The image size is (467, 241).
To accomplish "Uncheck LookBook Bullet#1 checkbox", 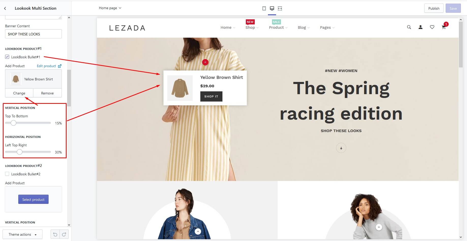I will [7, 57].
